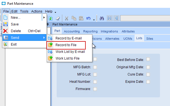Select Work List to File
170x106 pixels.
[70, 58]
